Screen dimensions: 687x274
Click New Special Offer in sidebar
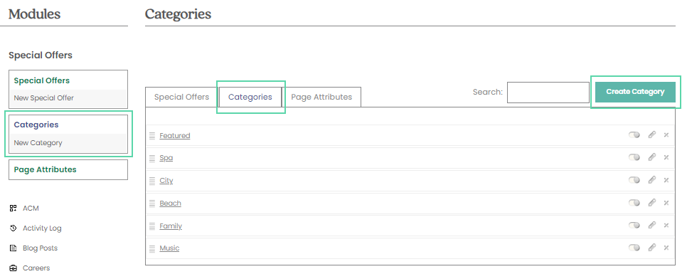(44, 98)
